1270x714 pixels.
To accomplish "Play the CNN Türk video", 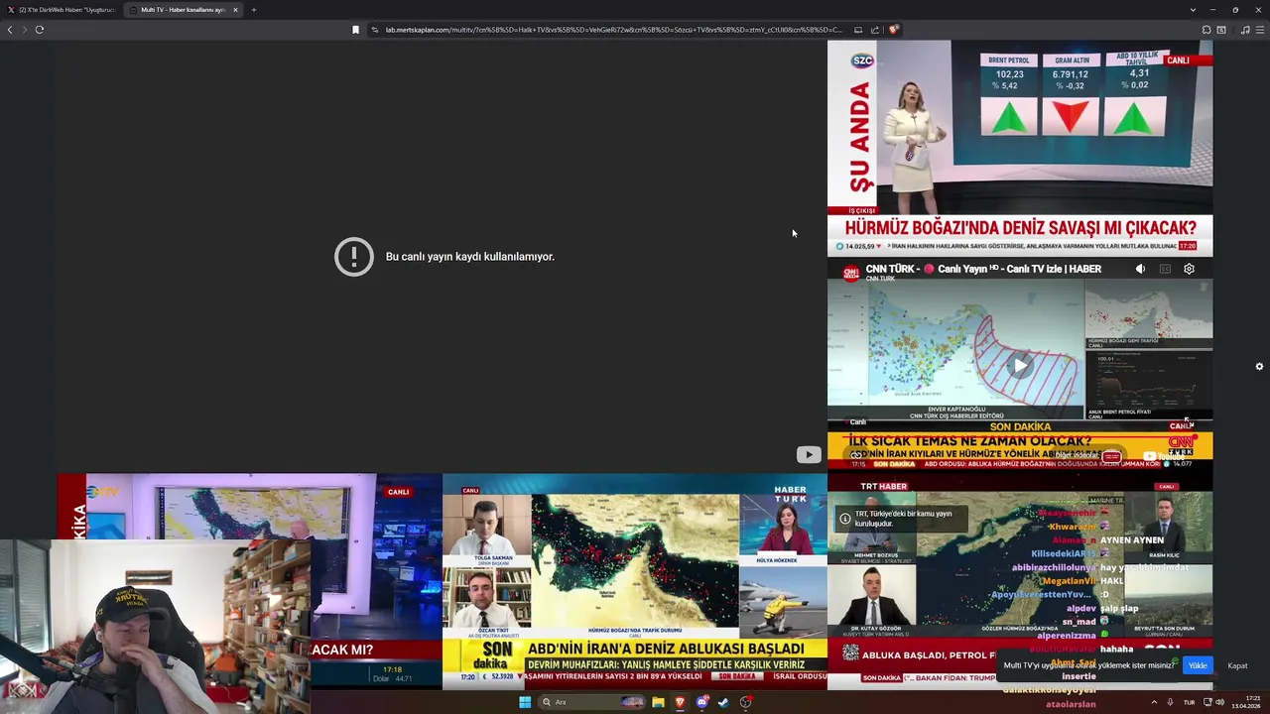I will 1020,365.
